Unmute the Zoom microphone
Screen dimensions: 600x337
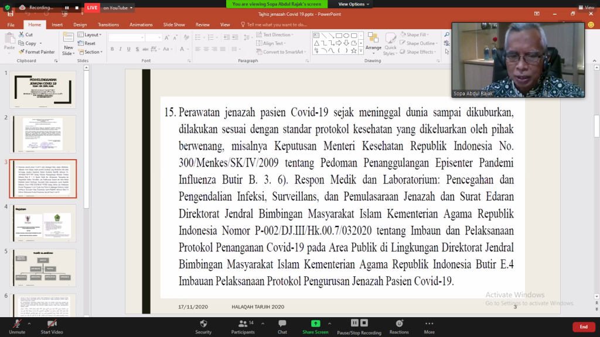[17, 326]
